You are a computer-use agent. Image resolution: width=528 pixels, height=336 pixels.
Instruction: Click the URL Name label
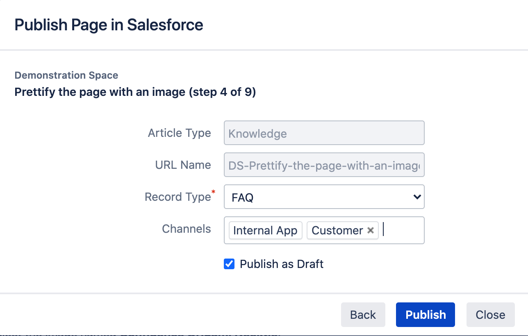[183, 165]
